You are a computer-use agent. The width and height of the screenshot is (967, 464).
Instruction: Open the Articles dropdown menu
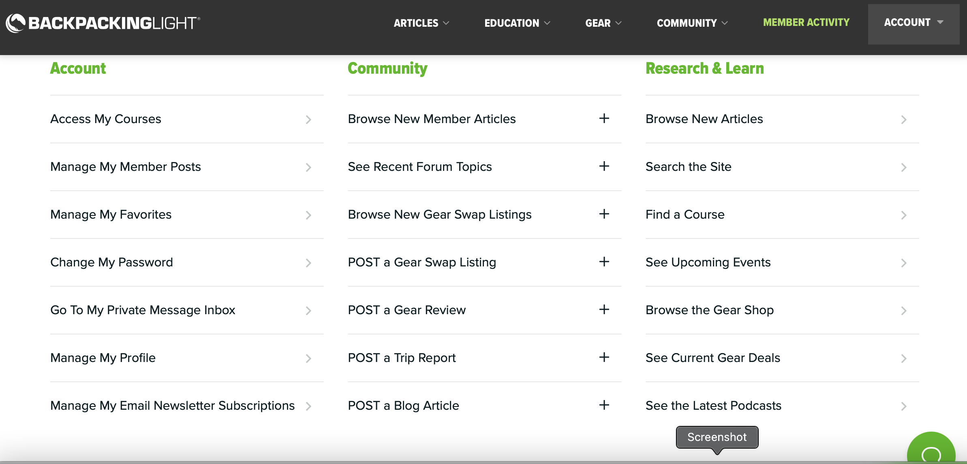tap(421, 23)
